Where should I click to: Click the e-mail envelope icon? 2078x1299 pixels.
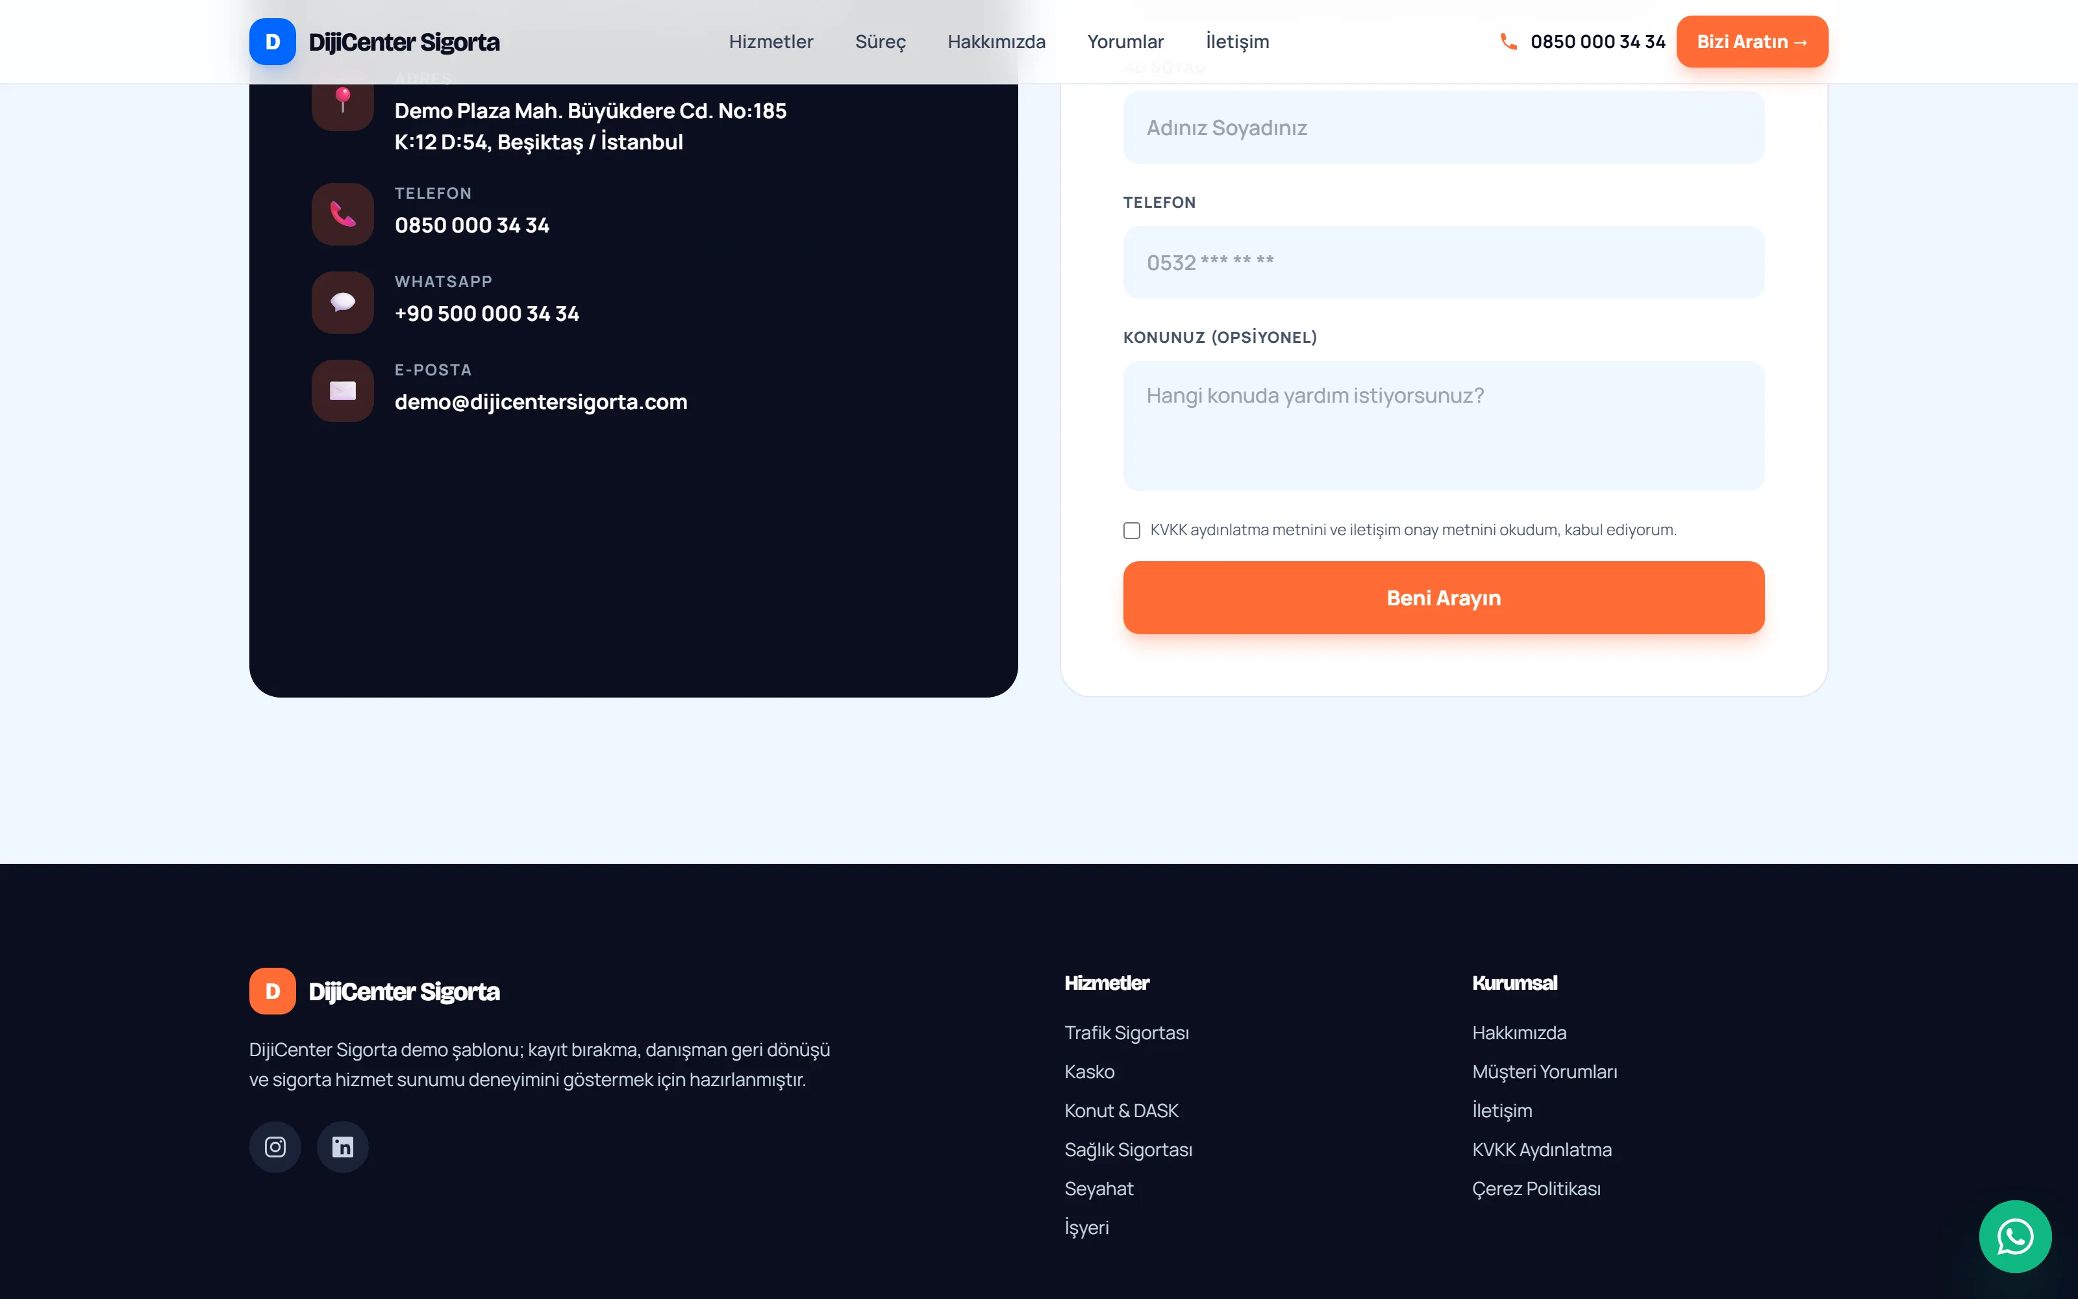click(x=343, y=391)
